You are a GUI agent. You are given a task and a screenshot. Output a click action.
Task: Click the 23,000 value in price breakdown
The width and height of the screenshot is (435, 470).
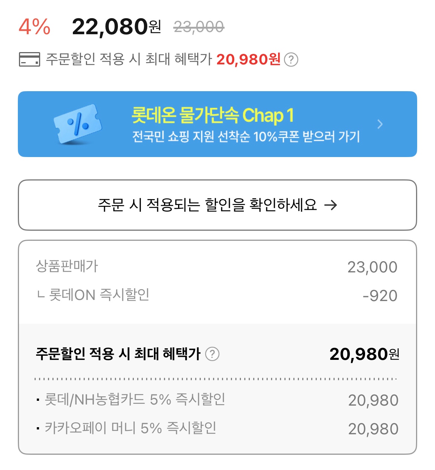pos(373,267)
